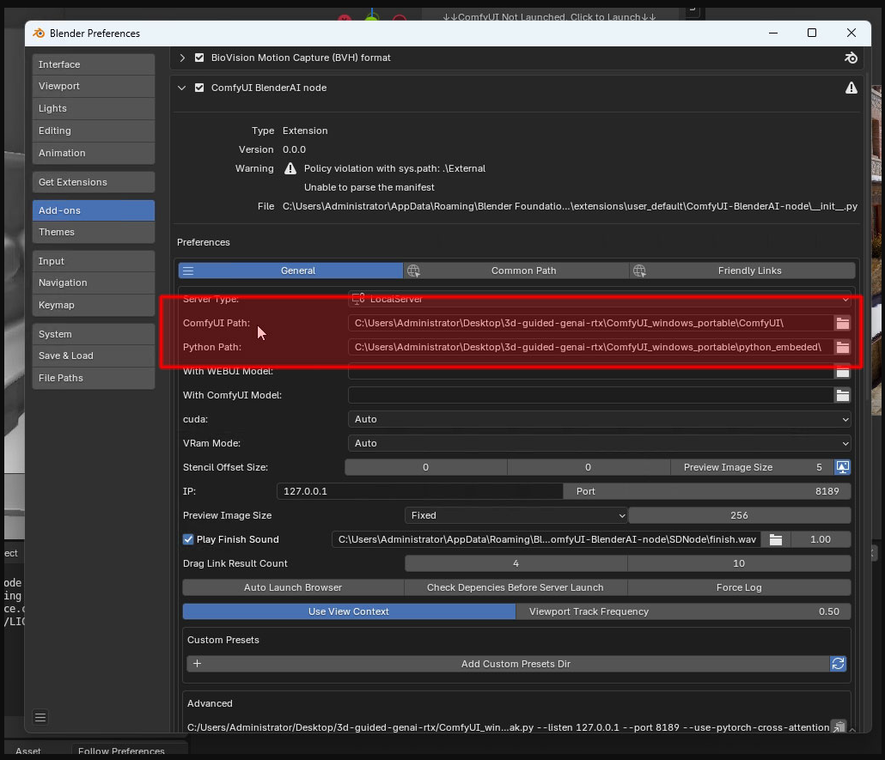Image resolution: width=885 pixels, height=760 pixels.
Task: Open the cuda dropdown
Action: tap(600, 419)
